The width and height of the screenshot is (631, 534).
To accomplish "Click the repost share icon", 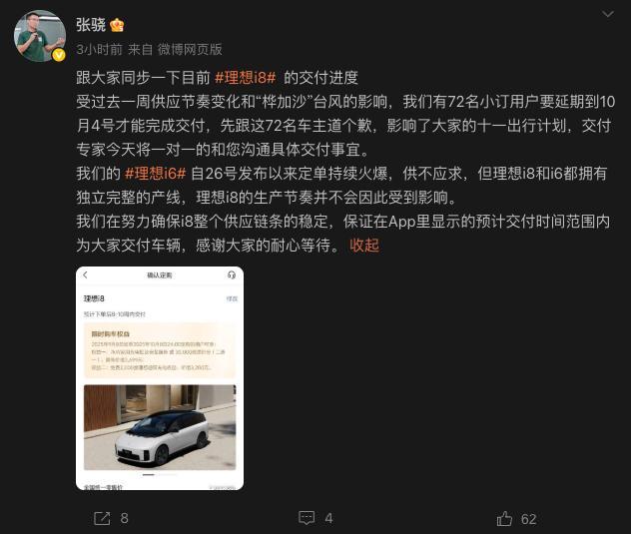I will coord(102,518).
